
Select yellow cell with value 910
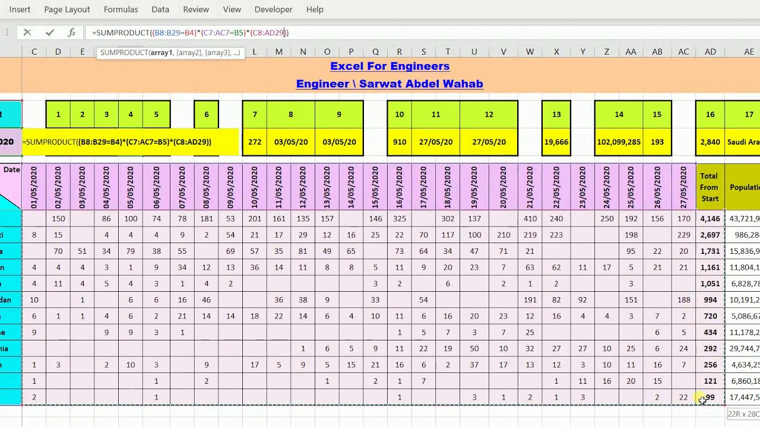pos(400,142)
